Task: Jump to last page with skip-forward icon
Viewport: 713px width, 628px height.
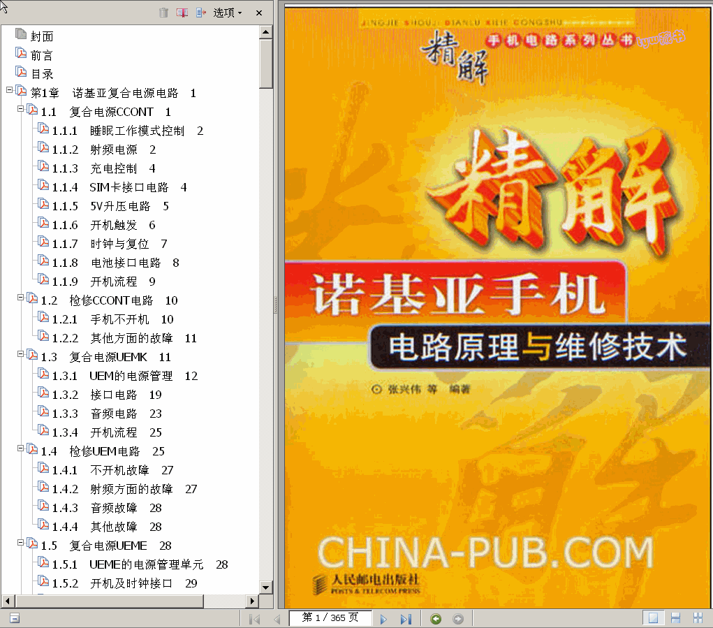Action: tap(406, 618)
